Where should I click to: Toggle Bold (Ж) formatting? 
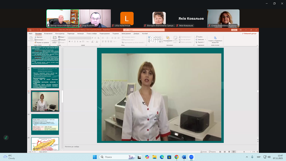coord(69,42)
